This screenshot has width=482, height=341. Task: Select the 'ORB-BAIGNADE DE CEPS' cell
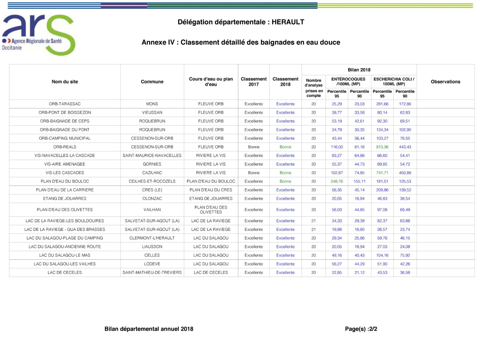(65, 121)
